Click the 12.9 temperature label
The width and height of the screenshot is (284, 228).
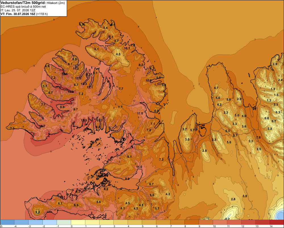84,120
